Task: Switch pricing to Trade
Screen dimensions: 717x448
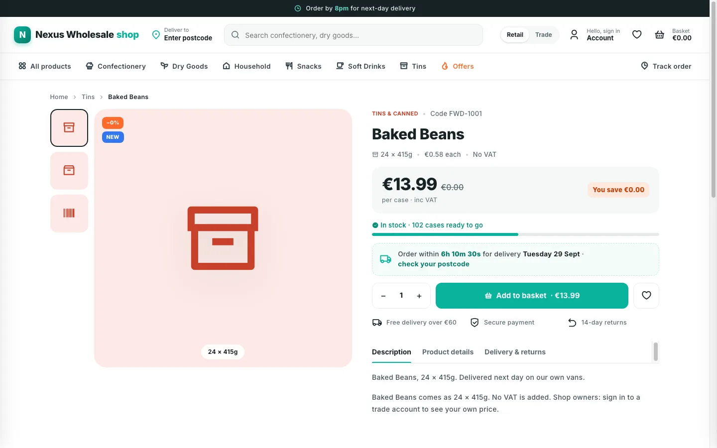Action: tap(544, 35)
